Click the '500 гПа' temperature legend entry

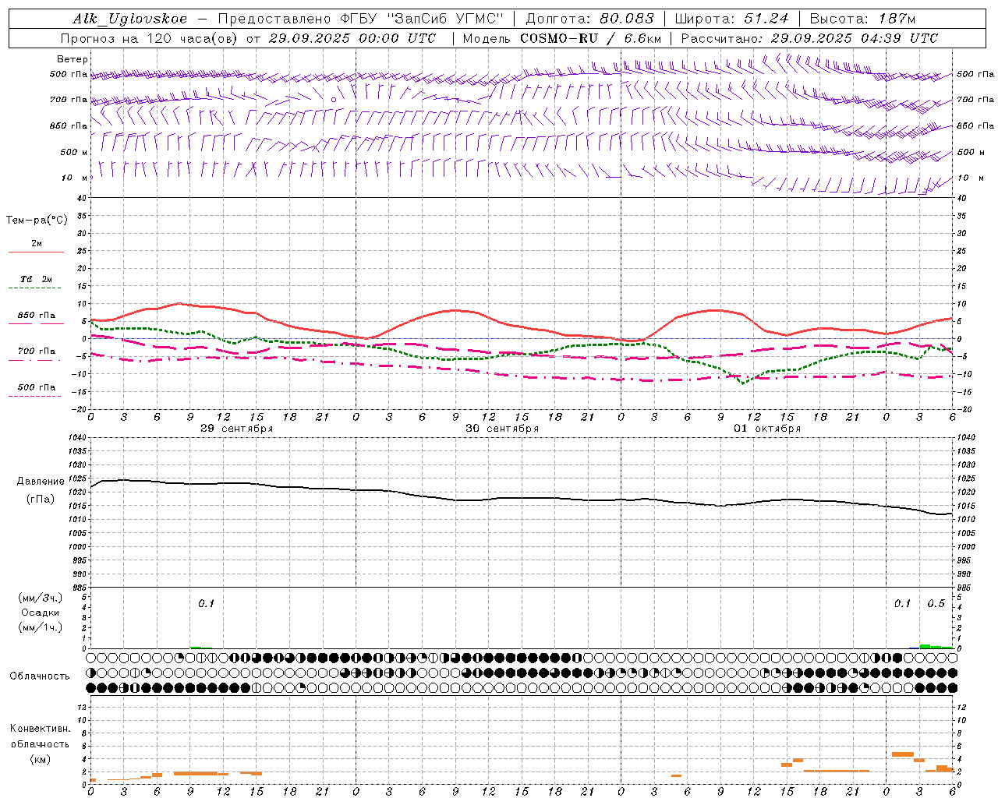coord(37,387)
